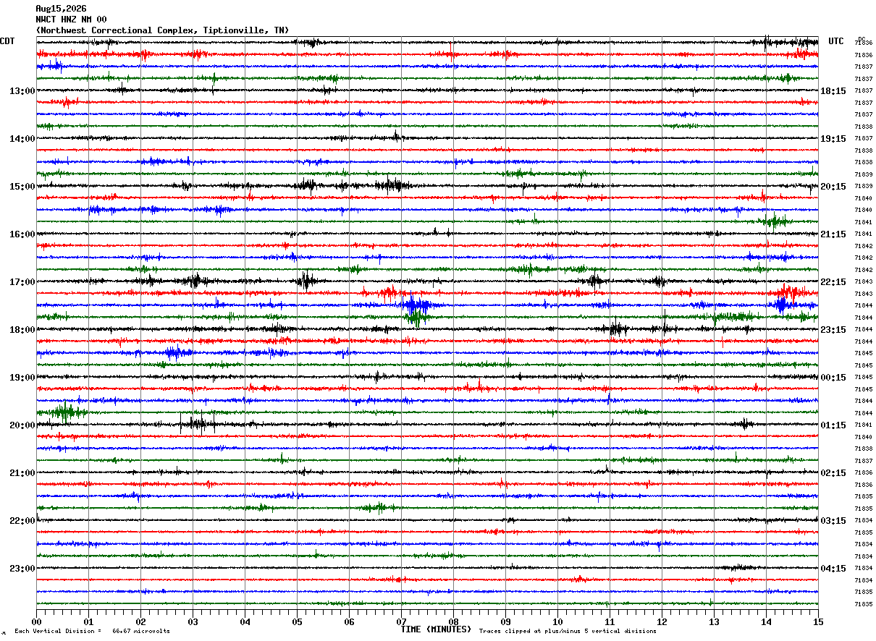Select the 15:00 CDT row label
Viewport: 876px width, 641px height.
click(22, 187)
